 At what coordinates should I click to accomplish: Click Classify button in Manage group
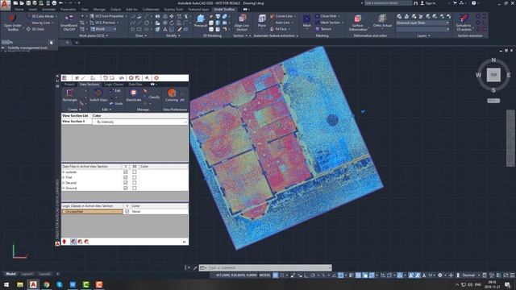point(152,97)
